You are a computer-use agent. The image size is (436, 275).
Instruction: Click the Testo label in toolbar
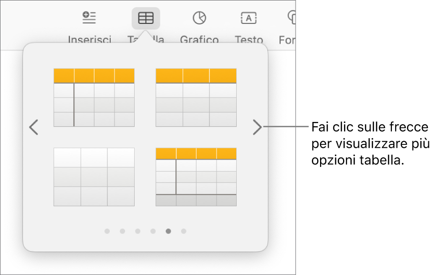point(249,40)
